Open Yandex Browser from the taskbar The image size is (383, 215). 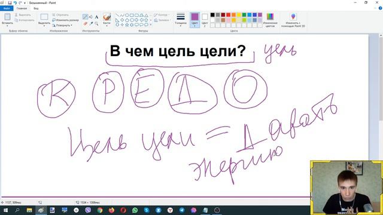tap(170, 210)
